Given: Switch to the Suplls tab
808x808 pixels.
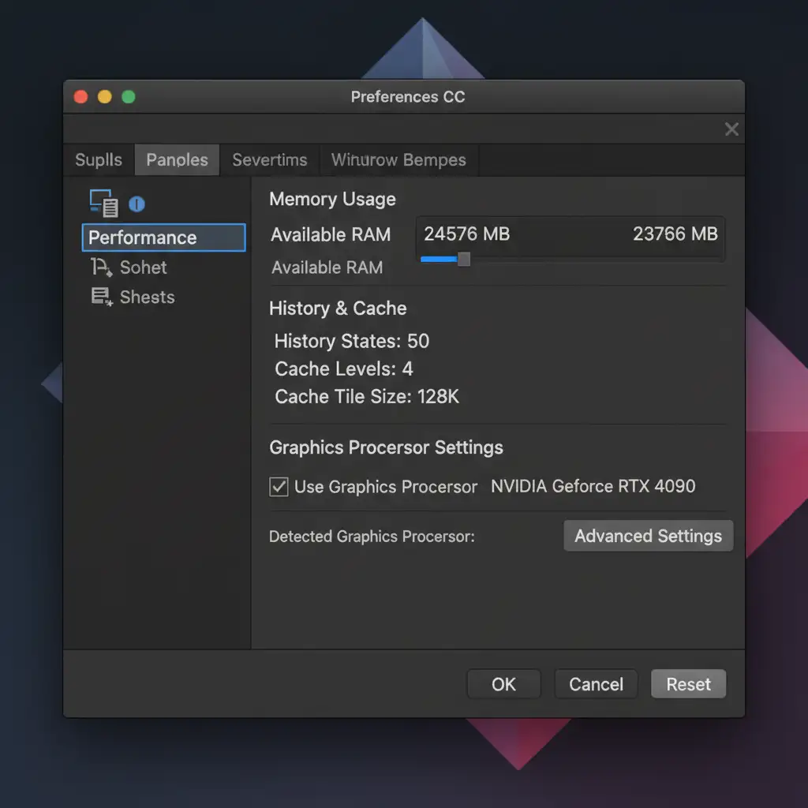Looking at the screenshot, I should 99,160.
